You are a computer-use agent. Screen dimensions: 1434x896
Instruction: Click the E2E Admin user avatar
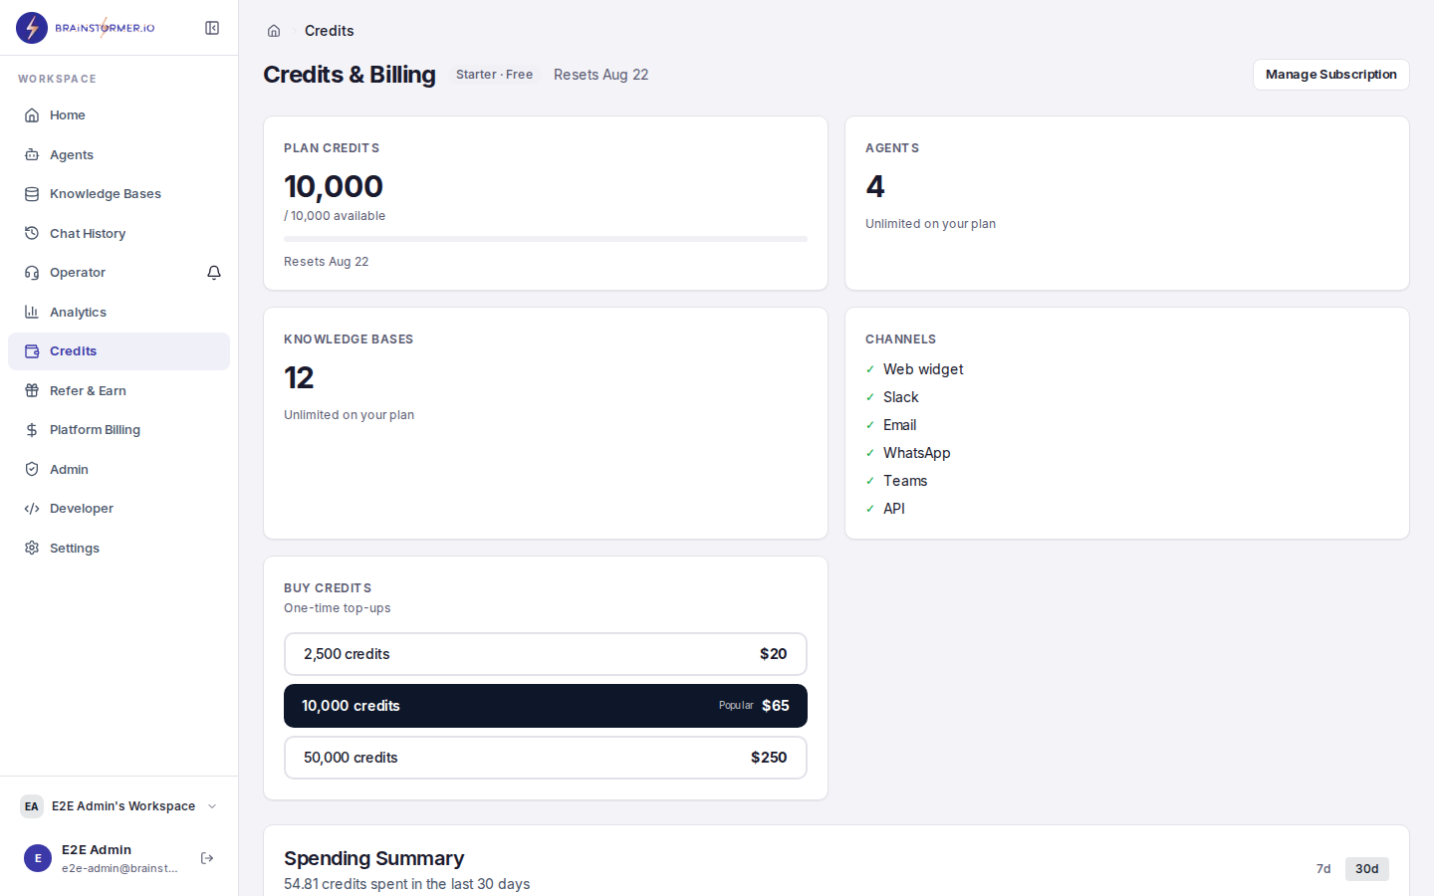[38, 858]
